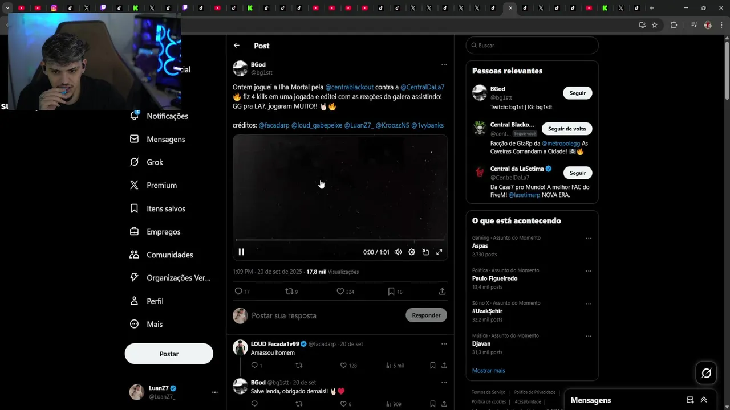Viewport: 730px width, 410px height.
Task: Open options for #UzakŞehir trend
Action: pos(589,304)
